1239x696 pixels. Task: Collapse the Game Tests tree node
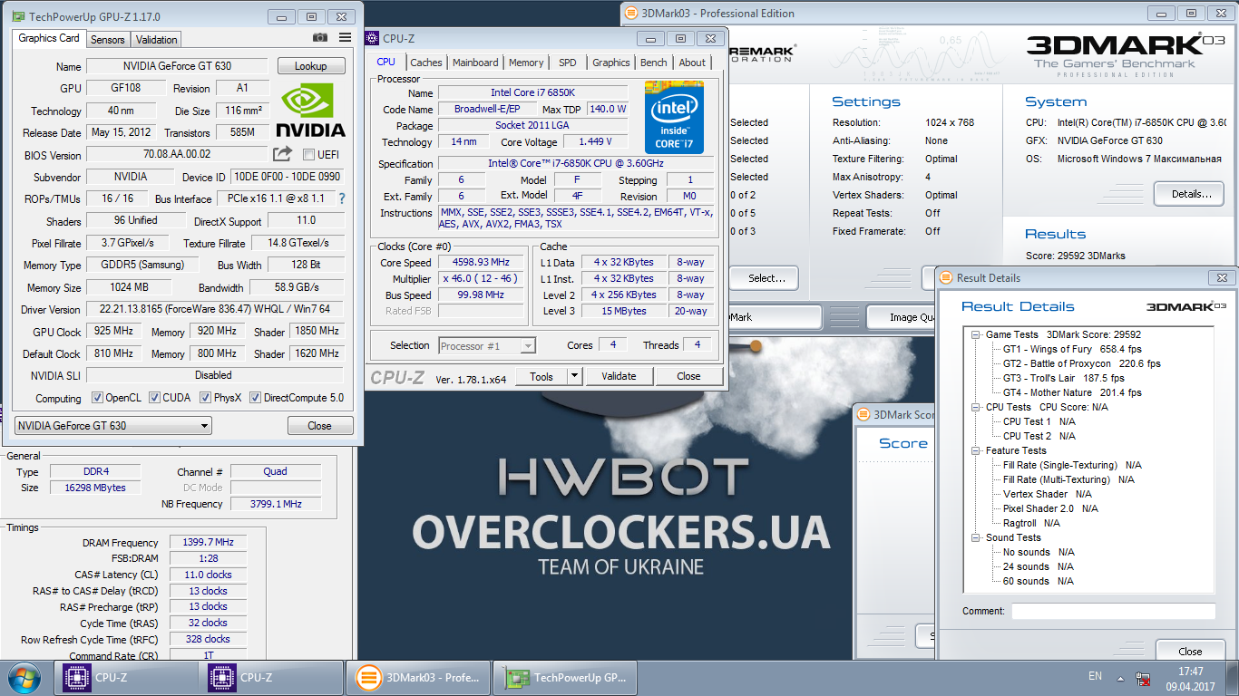(977, 334)
